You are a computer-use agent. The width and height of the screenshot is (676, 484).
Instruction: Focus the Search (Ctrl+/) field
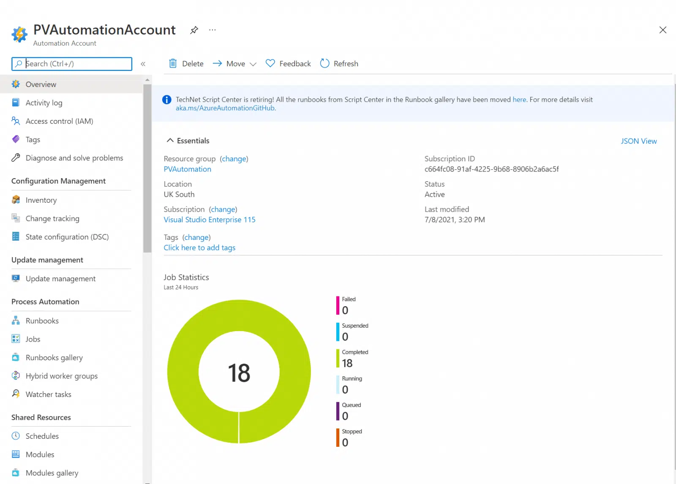coord(72,64)
